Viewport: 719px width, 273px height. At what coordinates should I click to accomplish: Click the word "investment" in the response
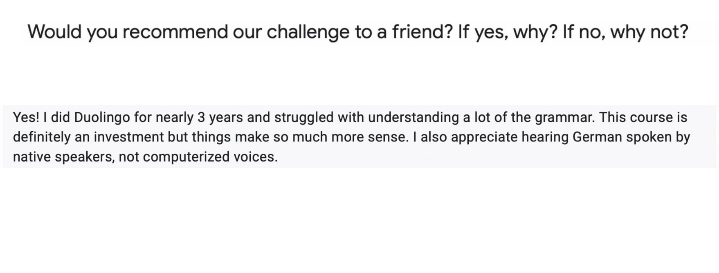128,137
